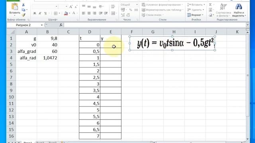The height and width of the screenshot is (143, 255).
Task: Click the Name Box showing Рисунок 2
Action: coord(23,25)
